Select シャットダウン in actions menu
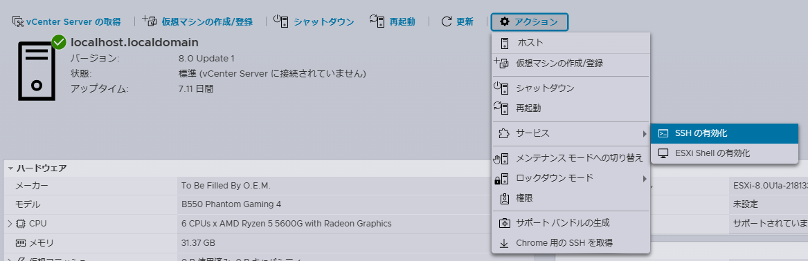This screenshot has width=808, height=261. [571, 88]
